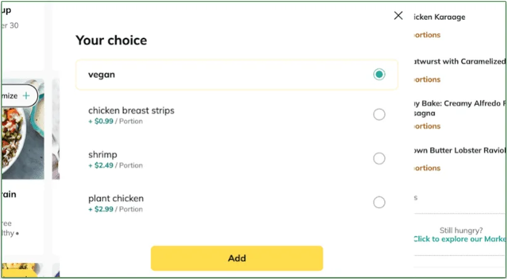Click the "plant chicken" option label text
This screenshot has width=507, height=279.
pos(116,199)
